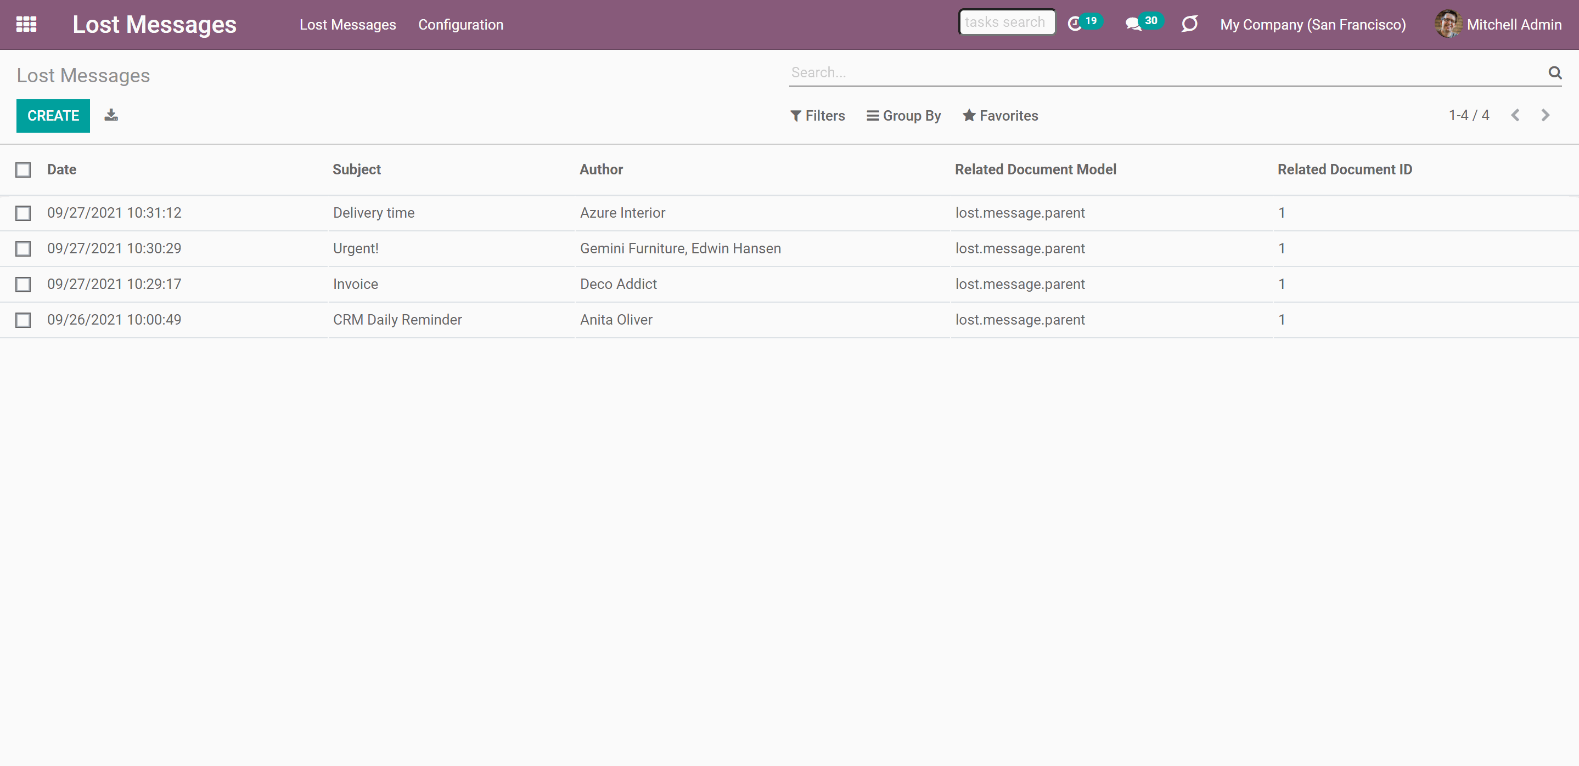Open the apps grid menu icon
The height and width of the screenshot is (766, 1579).
coord(26,25)
